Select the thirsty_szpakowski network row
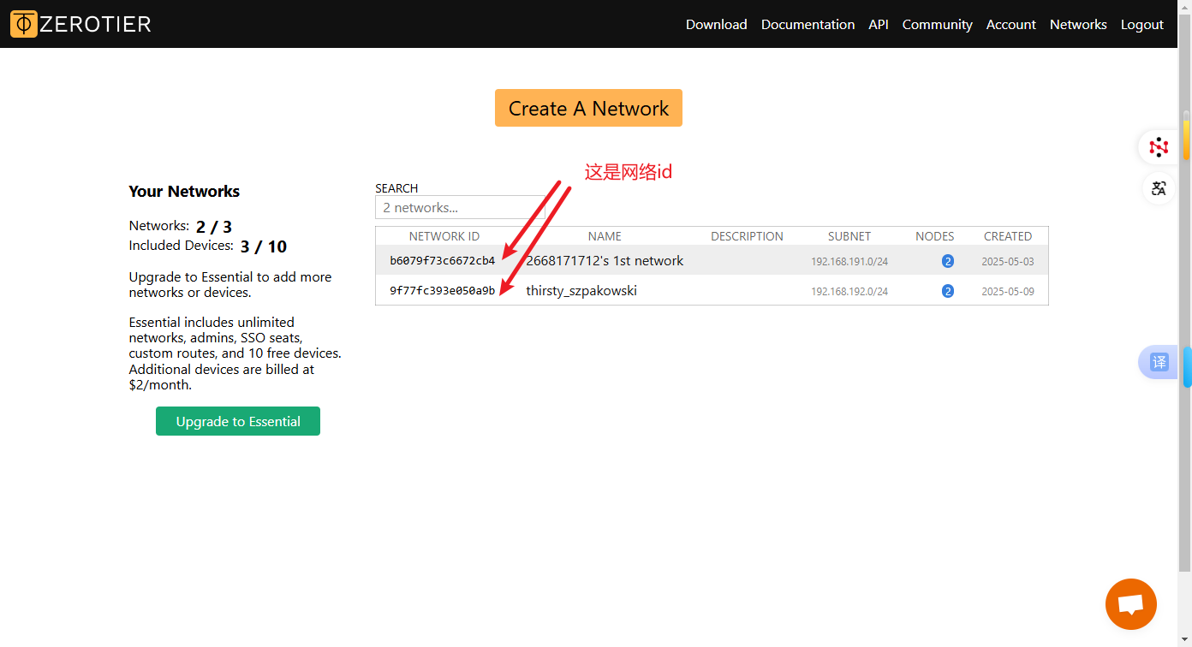 [x=581, y=291]
